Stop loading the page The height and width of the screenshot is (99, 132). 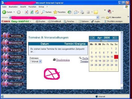[x=26, y=12]
